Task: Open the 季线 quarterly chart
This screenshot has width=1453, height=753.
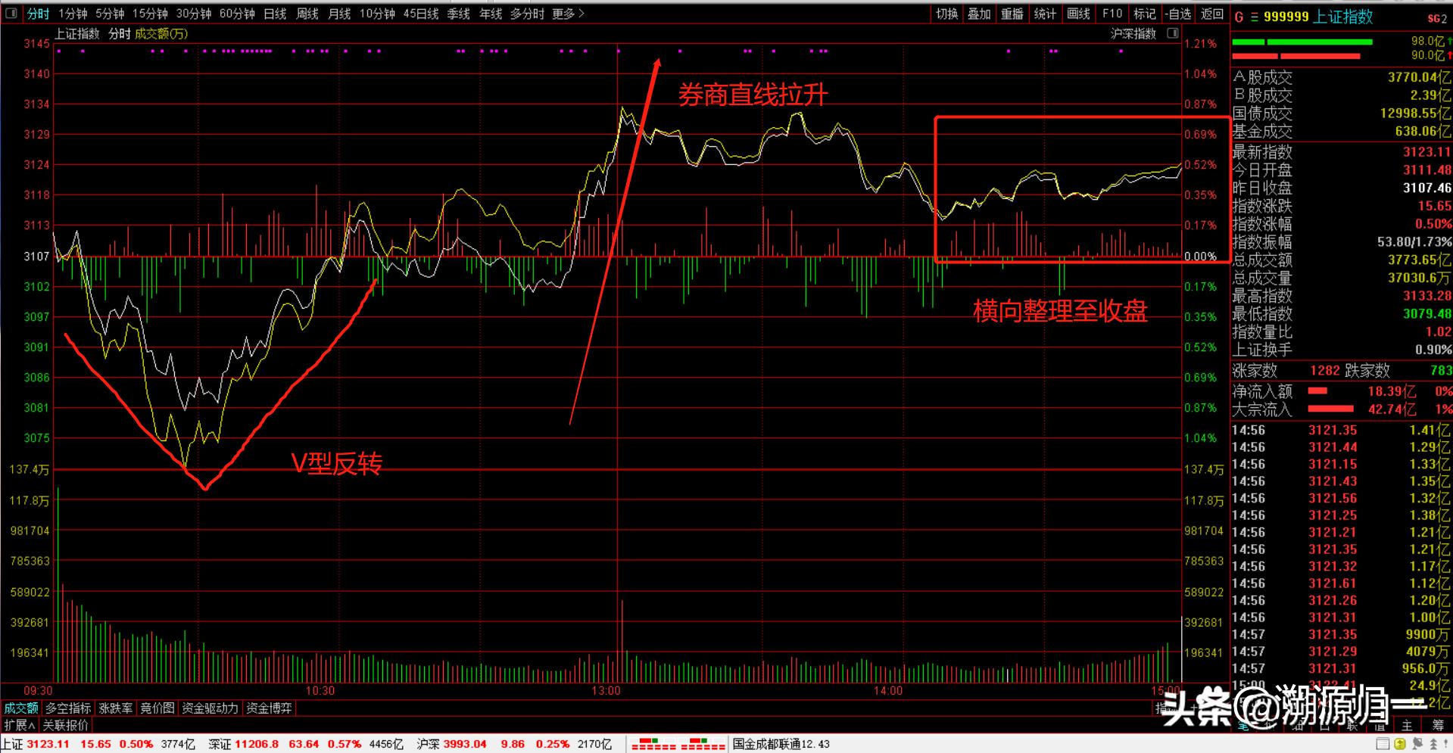Action: pyautogui.click(x=459, y=14)
